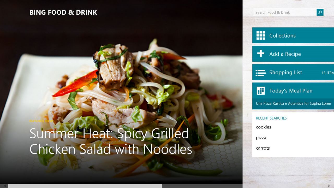Open the Collections tile label

coord(282,36)
